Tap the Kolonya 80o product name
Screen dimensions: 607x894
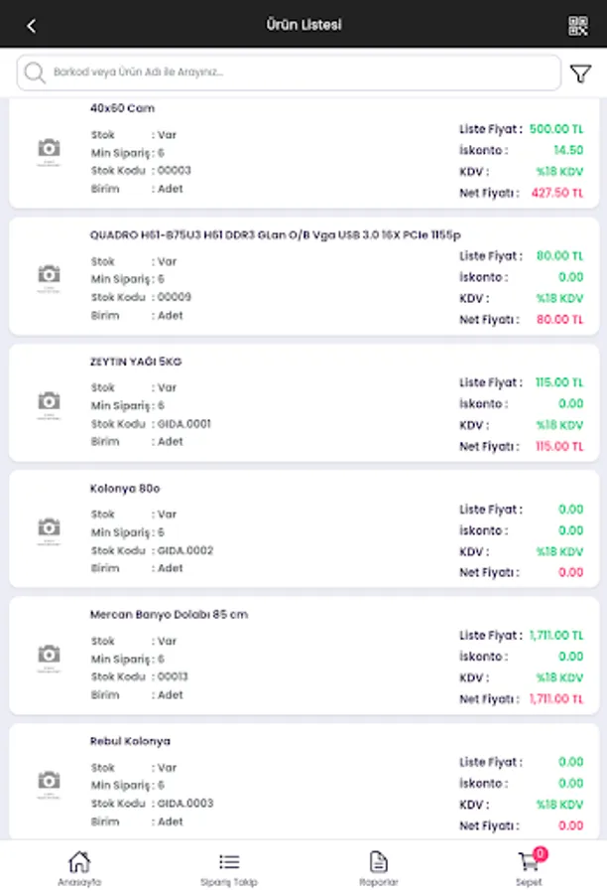(x=125, y=489)
